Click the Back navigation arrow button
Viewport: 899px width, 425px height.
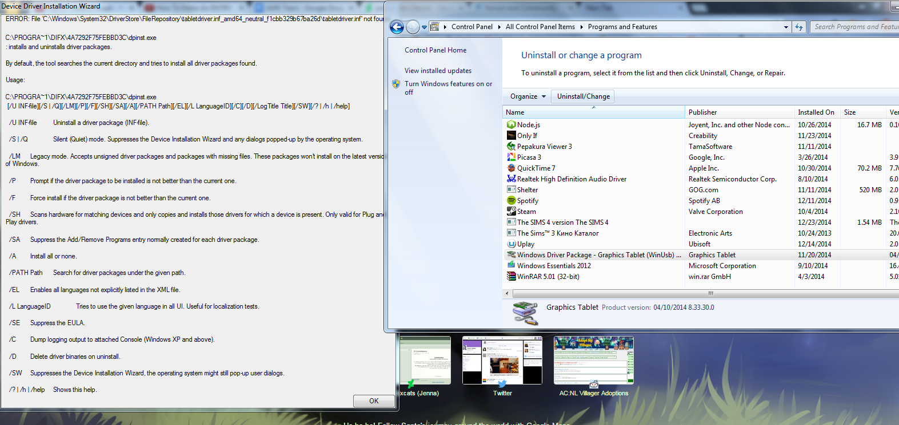[x=397, y=27]
